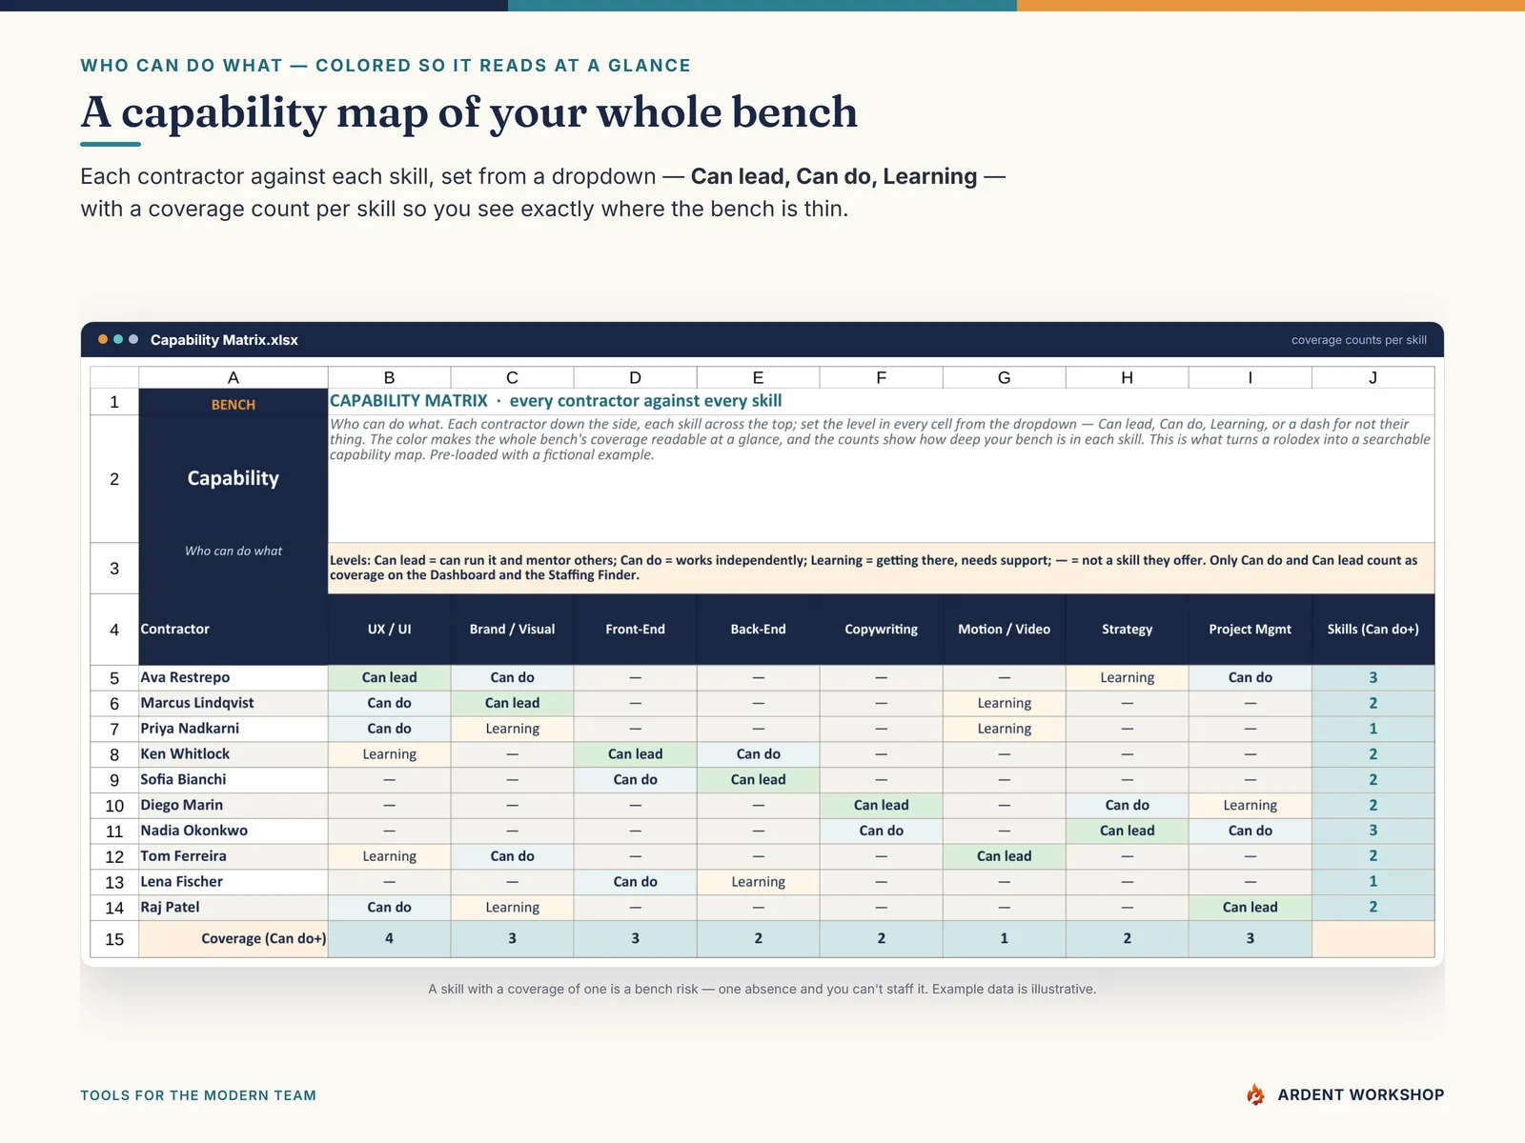Click the Capability Matrix.xlsx window title

tap(224, 340)
